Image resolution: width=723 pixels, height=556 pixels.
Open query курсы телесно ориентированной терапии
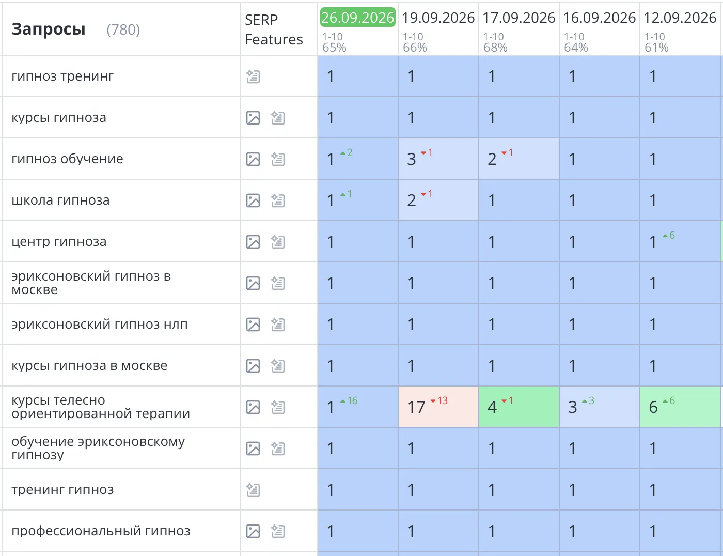pyautogui.click(x=101, y=407)
